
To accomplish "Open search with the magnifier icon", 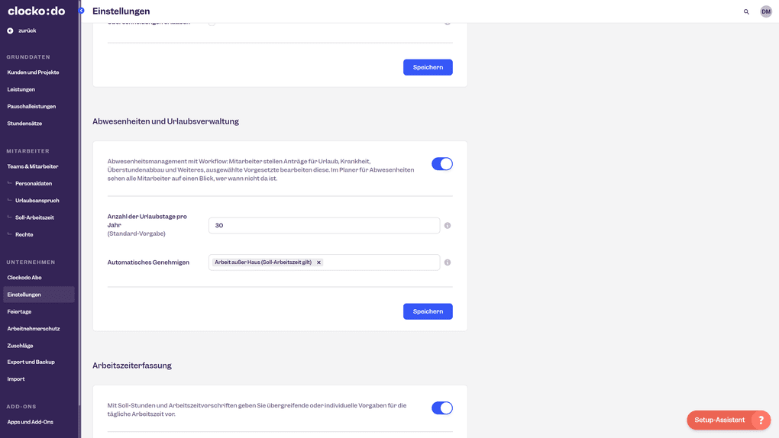I will [x=746, y=11].
